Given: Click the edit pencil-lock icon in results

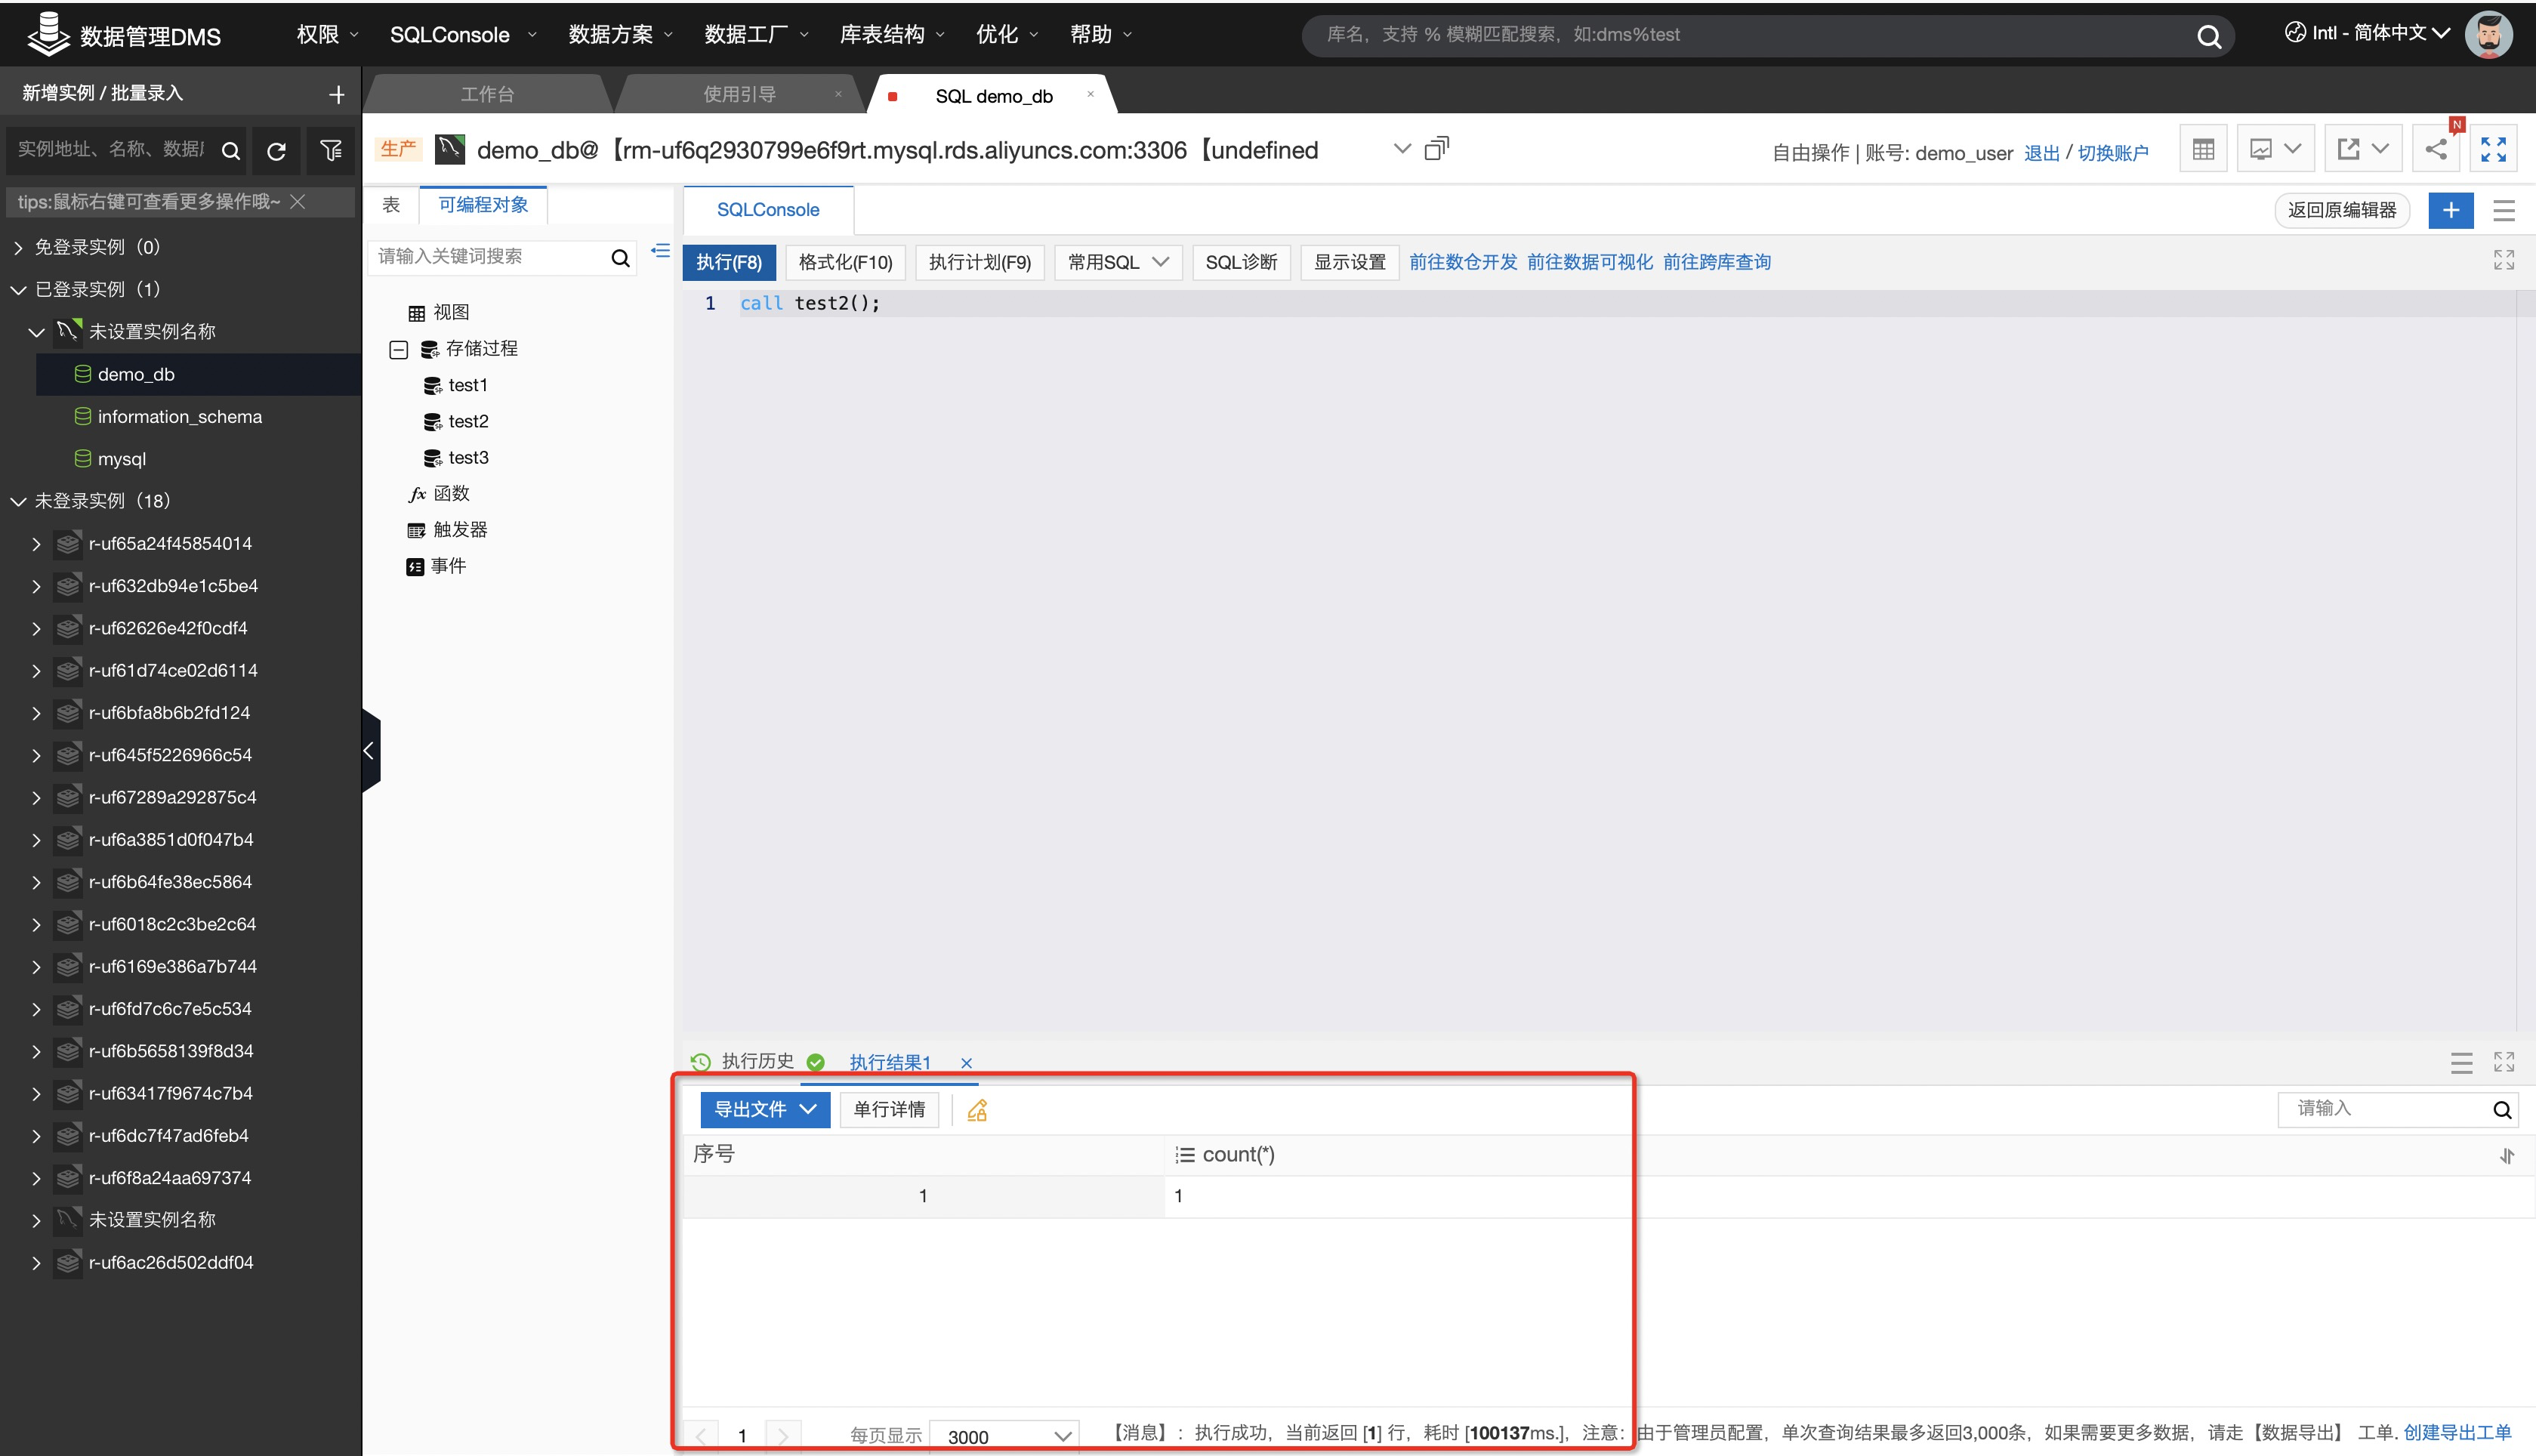Looking at the screenshot, I should (977, 1110).
